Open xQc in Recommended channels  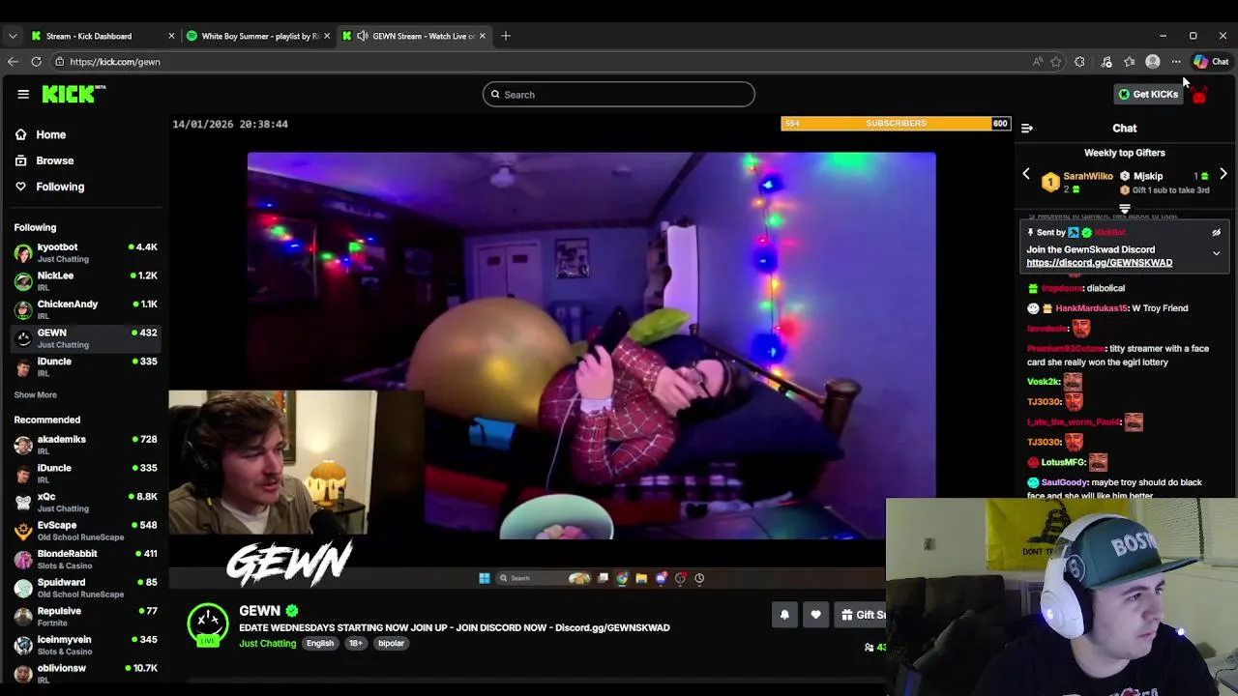click(x=85, y=502)
